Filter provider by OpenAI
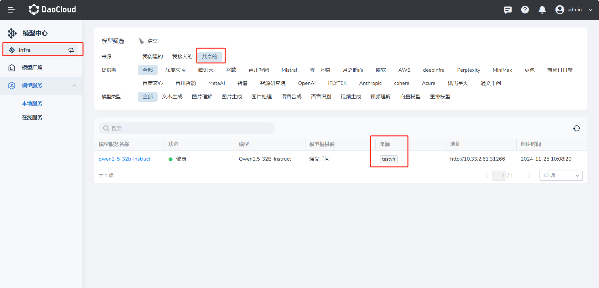The image size is (599, 288). tap(307, 83)
